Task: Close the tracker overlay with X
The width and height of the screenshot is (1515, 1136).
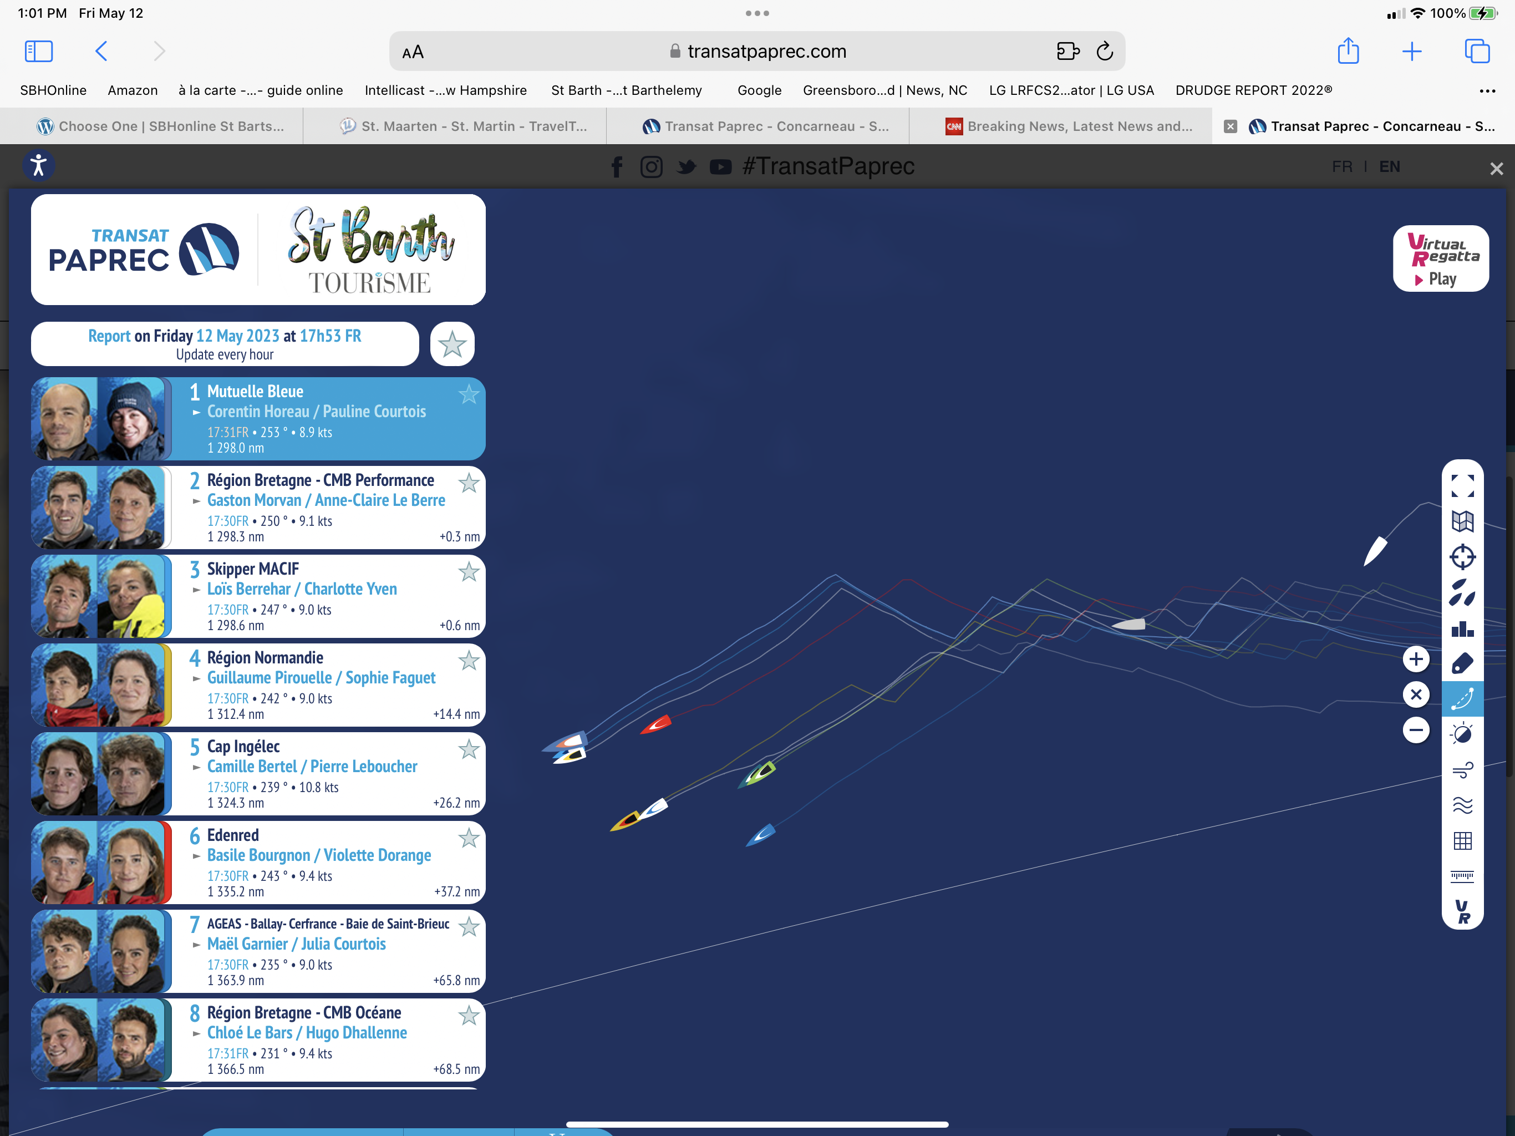Action: pyautogui.click(x=1497, y=169)
